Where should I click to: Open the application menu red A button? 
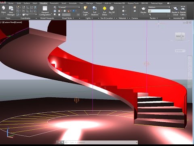coord(3,2)
